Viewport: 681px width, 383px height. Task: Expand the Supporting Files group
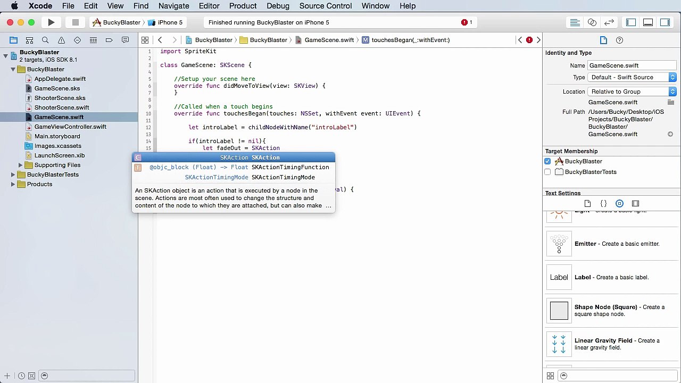click(20, 165)
